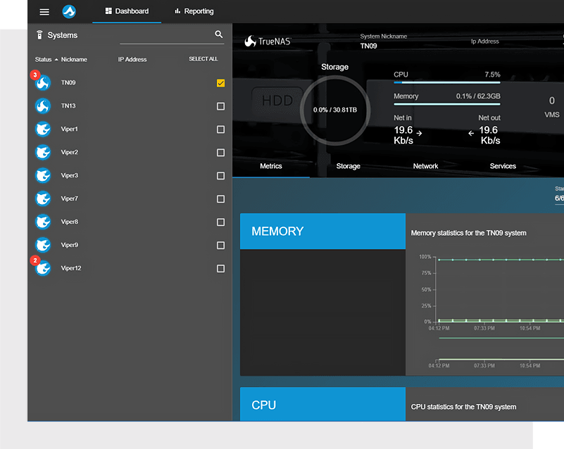
Task: Check the Viper12 checkbox
Action: point(221,269)
